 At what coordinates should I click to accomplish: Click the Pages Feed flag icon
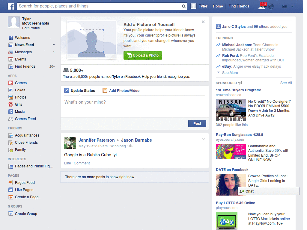11,183
